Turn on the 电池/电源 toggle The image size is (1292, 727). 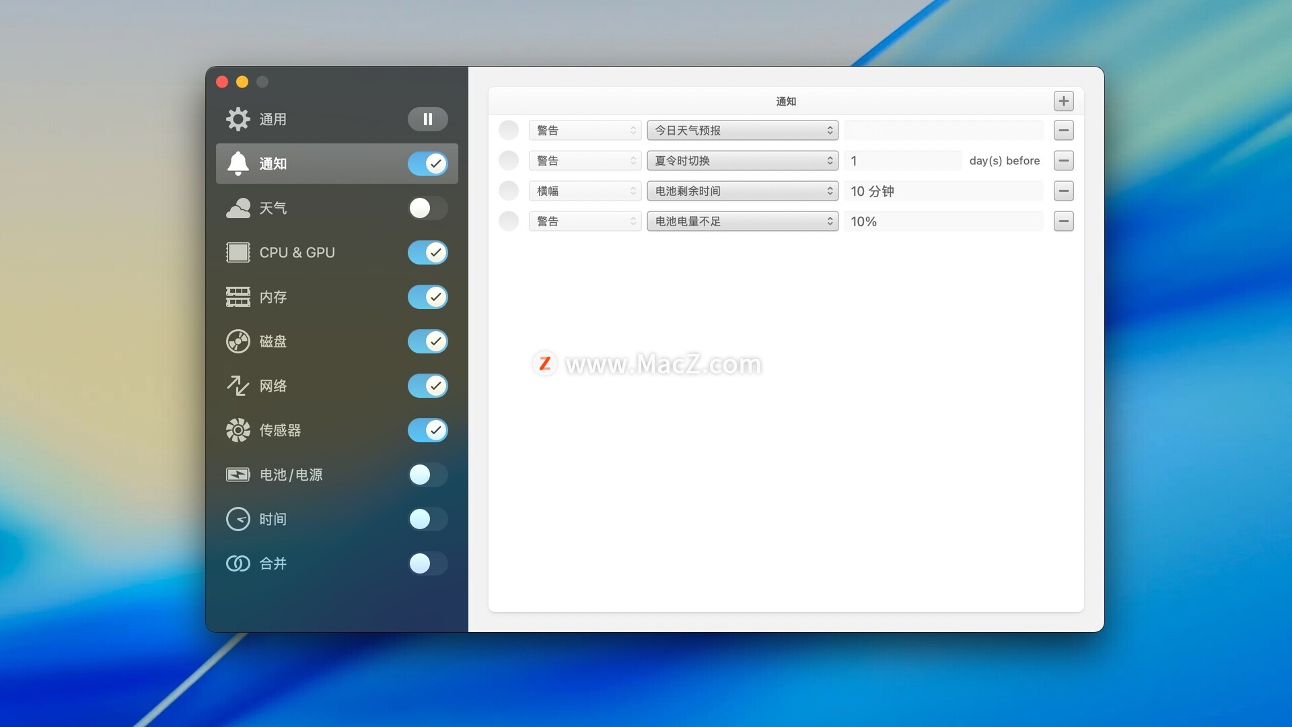coord(427,475)
